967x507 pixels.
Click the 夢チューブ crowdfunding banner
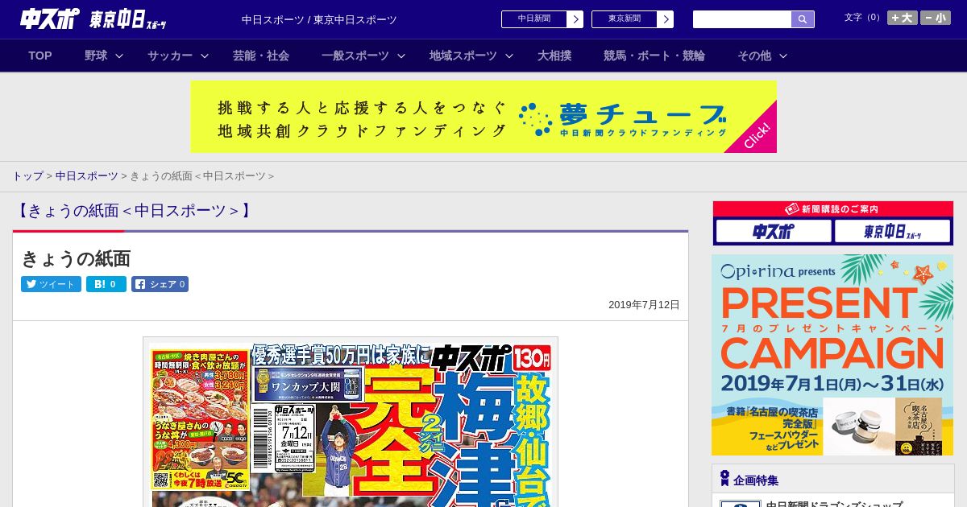click(483, 117)
